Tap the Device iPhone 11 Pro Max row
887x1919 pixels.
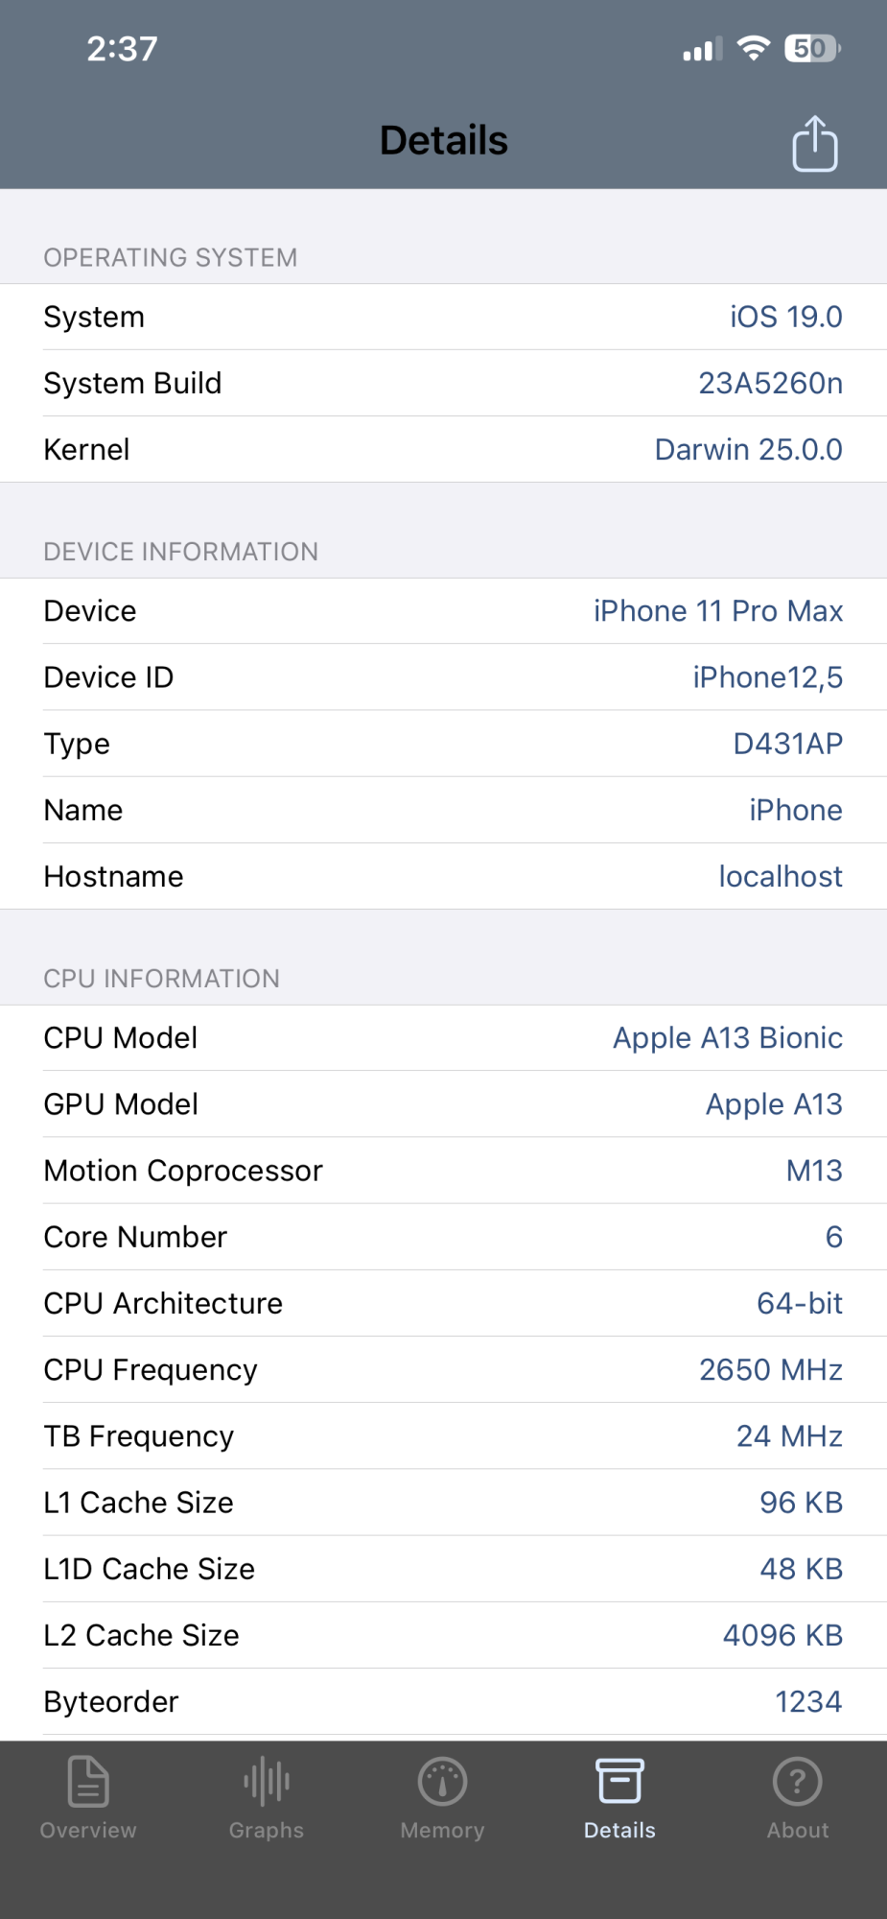[443, 611]
